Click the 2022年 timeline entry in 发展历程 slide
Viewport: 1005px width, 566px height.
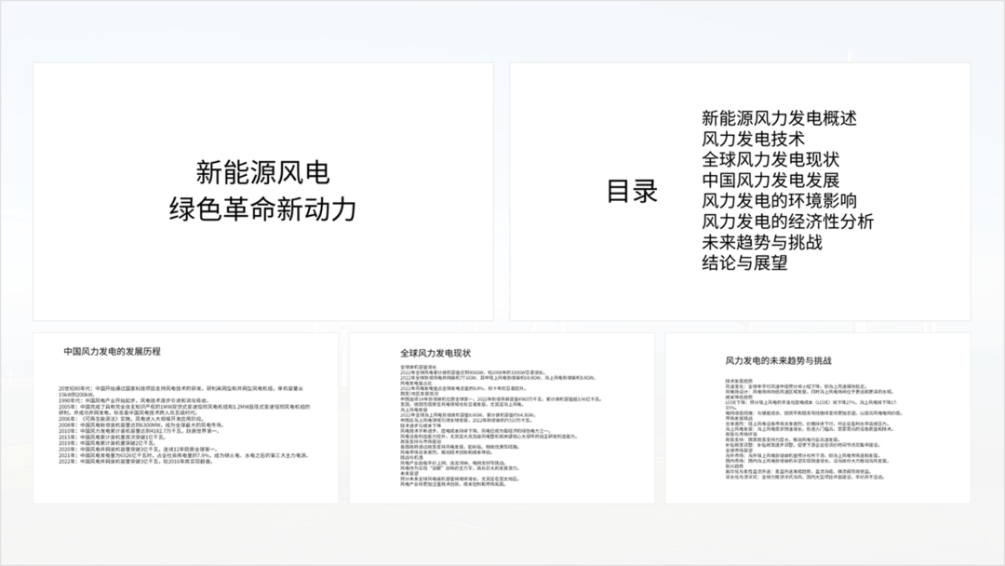click(x=136, y=462)
